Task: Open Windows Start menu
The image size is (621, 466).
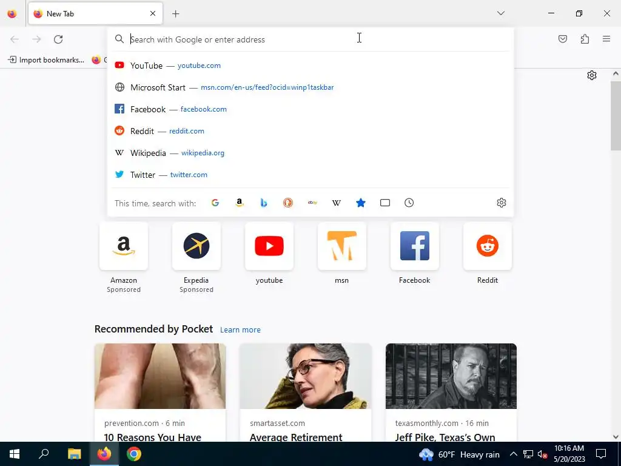Action: tap(15, 454)
